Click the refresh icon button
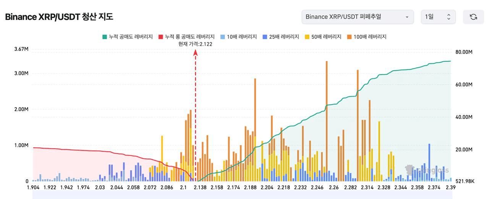489x199 pixels. 473,17
